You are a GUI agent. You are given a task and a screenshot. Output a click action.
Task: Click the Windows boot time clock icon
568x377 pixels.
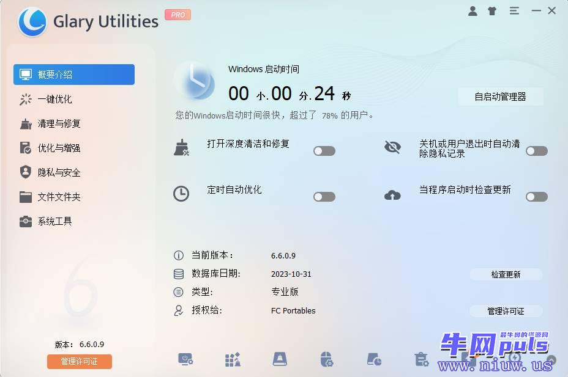(195, 82)
